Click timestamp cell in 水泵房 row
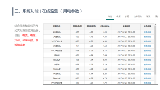160x90 pixels. coord(126,64)
